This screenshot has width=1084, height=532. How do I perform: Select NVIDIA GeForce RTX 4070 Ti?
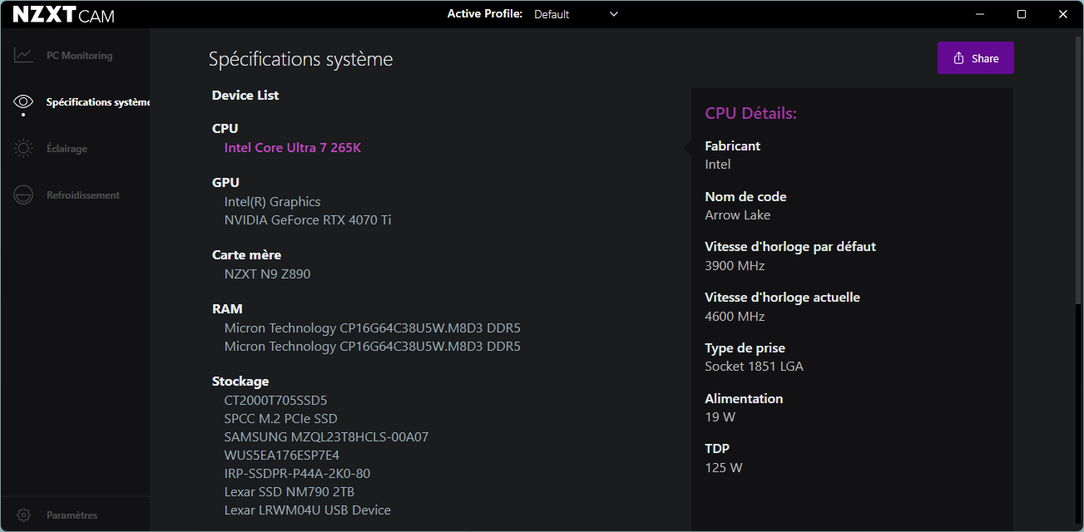[x=308, y=220]
